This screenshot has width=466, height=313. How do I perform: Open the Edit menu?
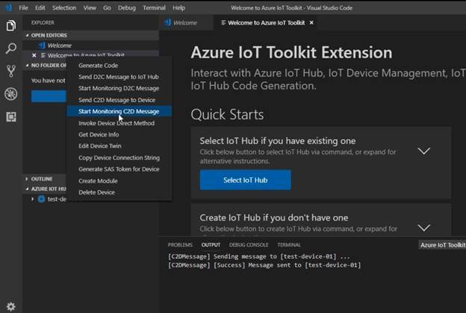[x=40, y=7]
